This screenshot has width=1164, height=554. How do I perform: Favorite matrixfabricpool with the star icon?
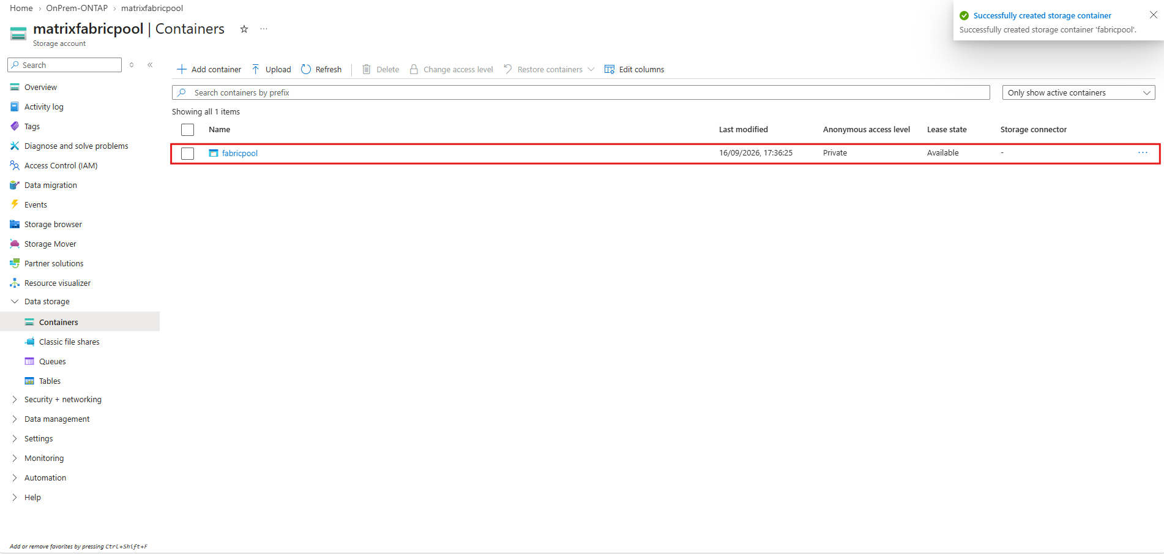[x=244, y=29]
